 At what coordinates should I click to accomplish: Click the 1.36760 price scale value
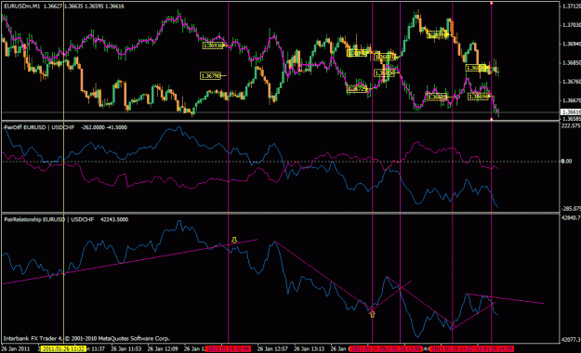[x=572, y=82]
